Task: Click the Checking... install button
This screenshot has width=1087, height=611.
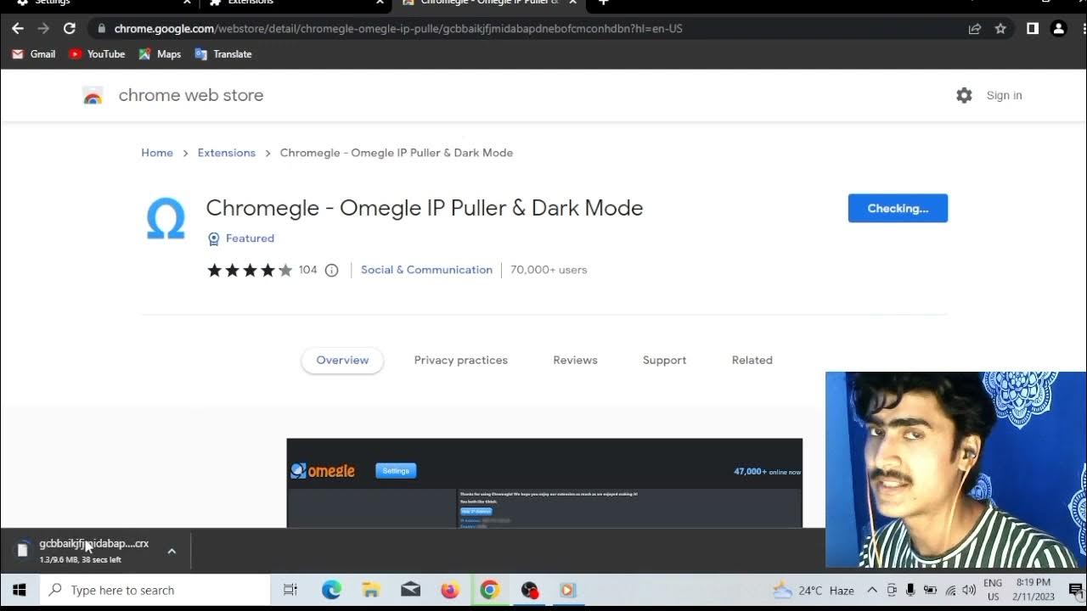Action: click(898, 208)
